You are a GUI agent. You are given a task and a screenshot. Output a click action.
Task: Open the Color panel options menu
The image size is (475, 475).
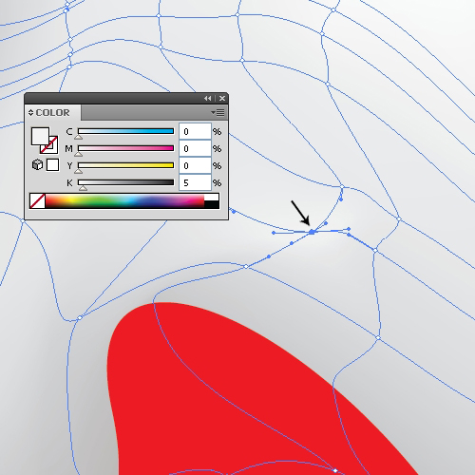tap(218, 112)
